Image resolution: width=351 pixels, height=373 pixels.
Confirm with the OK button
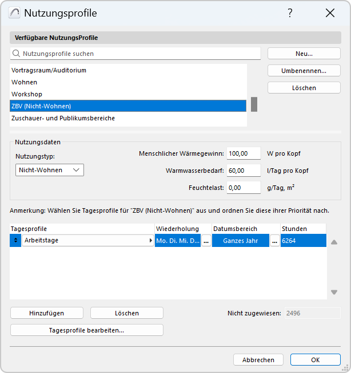(x=315, y=360)
